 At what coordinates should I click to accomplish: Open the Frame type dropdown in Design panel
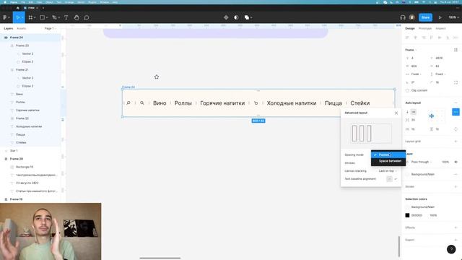click(411, 50)
